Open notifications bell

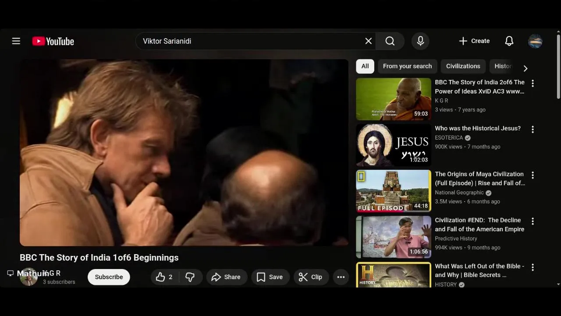(x=509, y=41)
